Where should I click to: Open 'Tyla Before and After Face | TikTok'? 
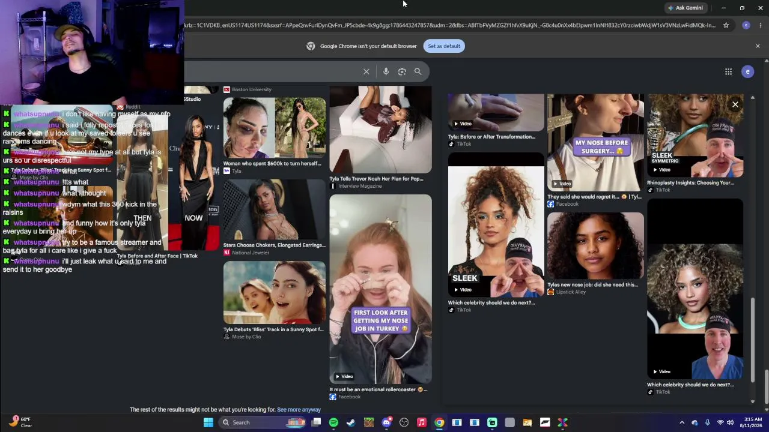(157, 256)
